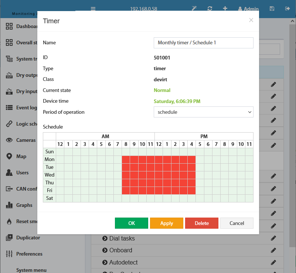
Task: Click the Name input field
Action: (x=204, y=43)
